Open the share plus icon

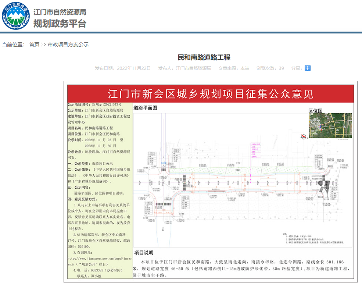308,68
